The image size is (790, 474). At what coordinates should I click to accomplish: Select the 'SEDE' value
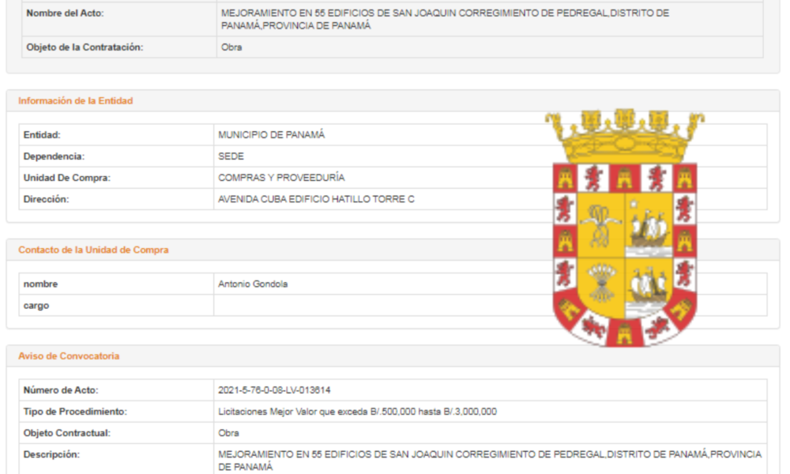click(x=231, y=156)
